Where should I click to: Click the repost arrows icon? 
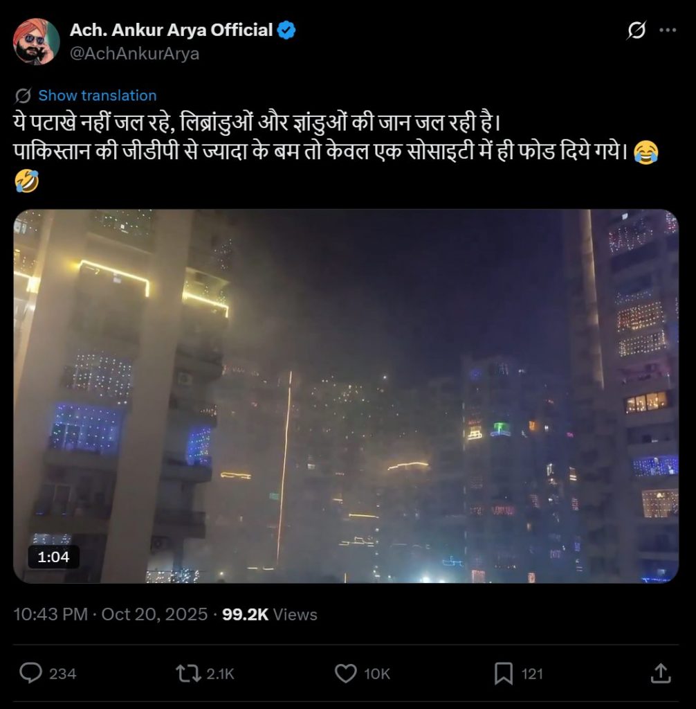(188, 673)
